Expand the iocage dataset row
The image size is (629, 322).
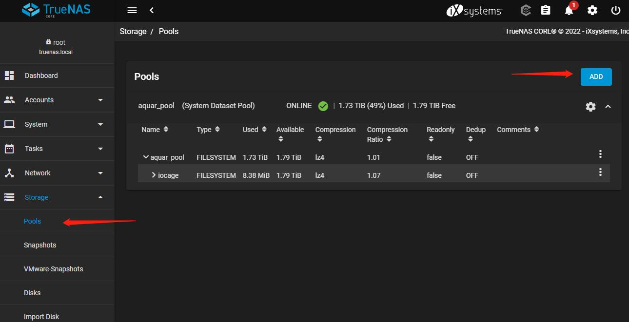click(154, 175)
